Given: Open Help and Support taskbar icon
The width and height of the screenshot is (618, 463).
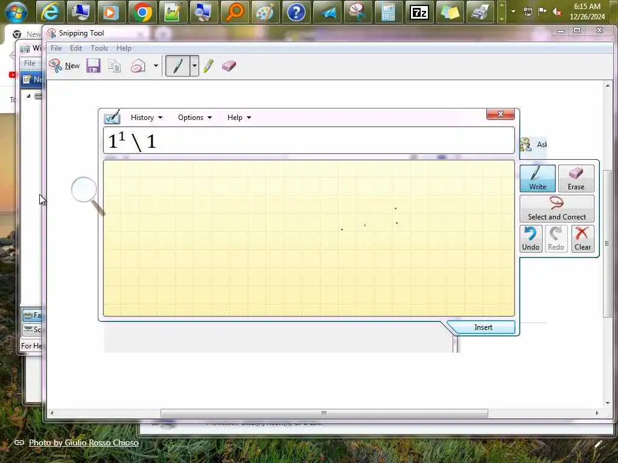Looking at the screenshot, I should pyautogui.click(x=296, y=12).
